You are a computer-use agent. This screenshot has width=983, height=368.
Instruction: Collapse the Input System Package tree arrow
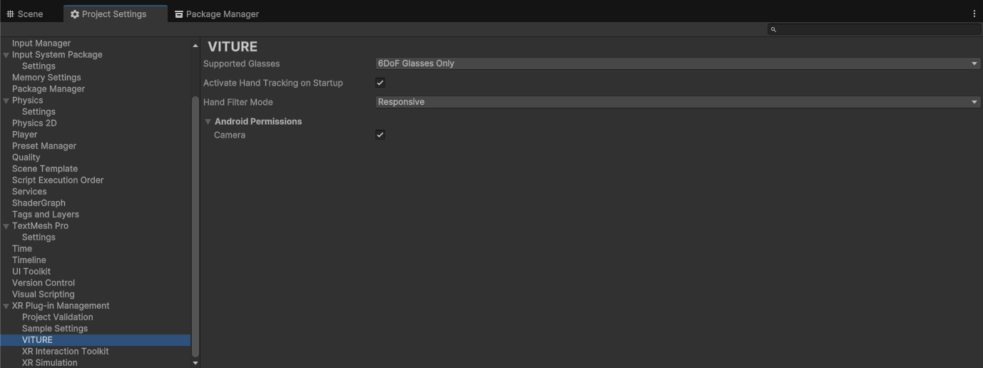6,55
